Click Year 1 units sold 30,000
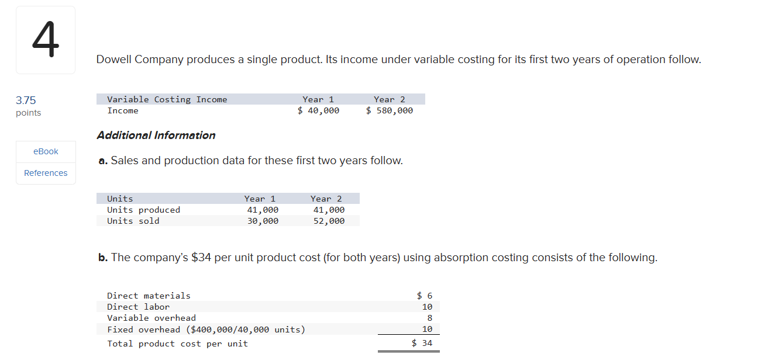Viewport: 775px width, 357px height. 263,221
